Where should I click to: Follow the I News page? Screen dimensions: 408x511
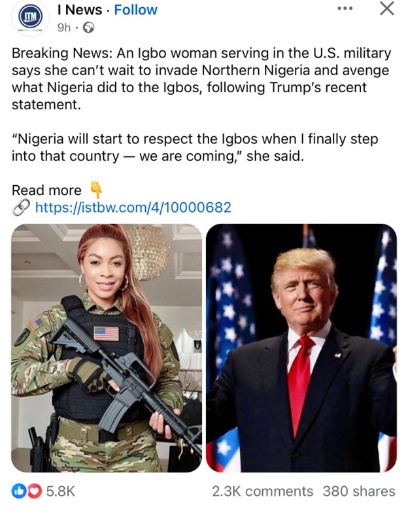click(x=135, y=10)
